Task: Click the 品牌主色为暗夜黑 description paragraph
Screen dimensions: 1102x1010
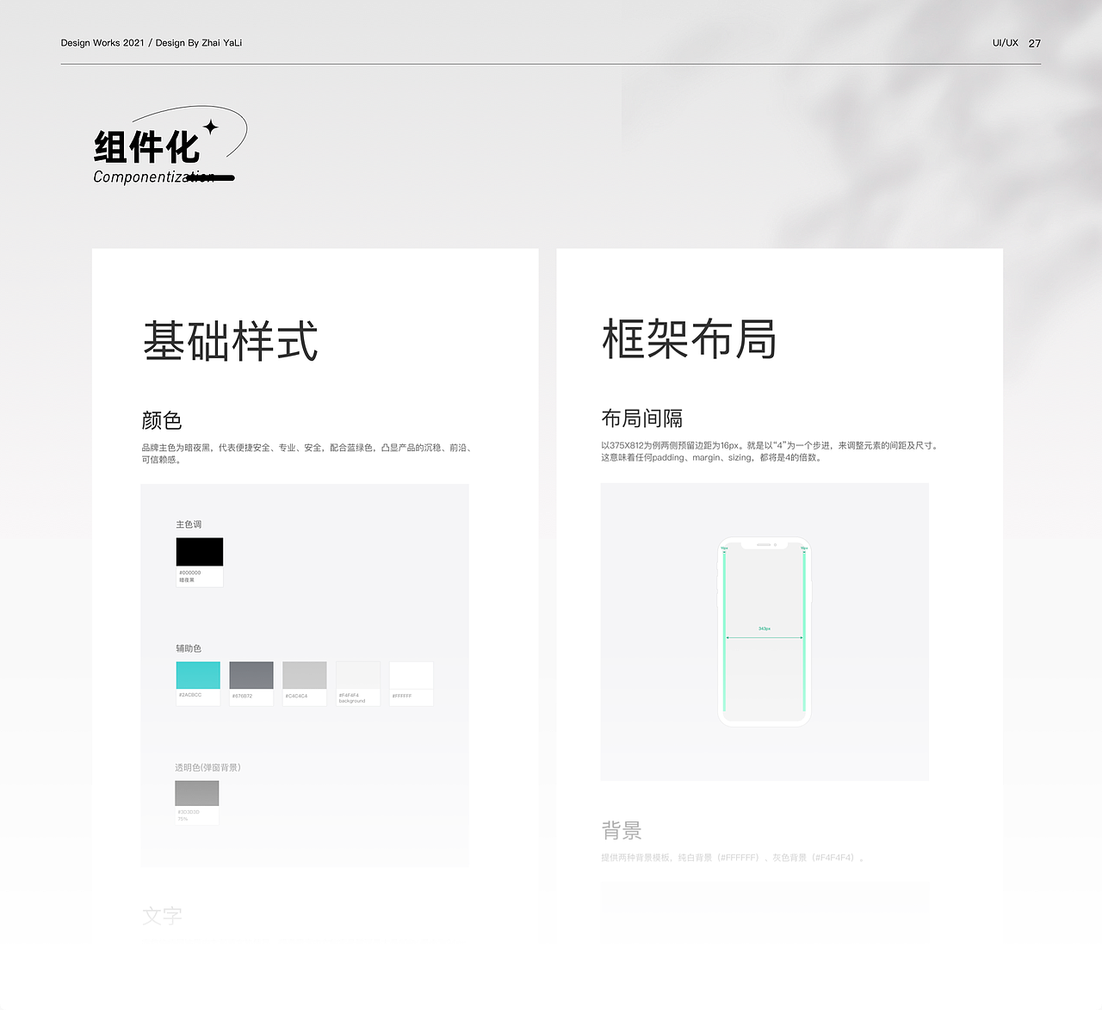Action: point(306,454)
